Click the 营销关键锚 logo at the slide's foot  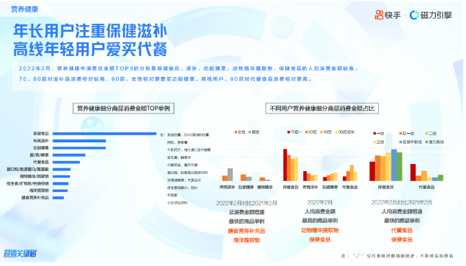pos(20,253)
